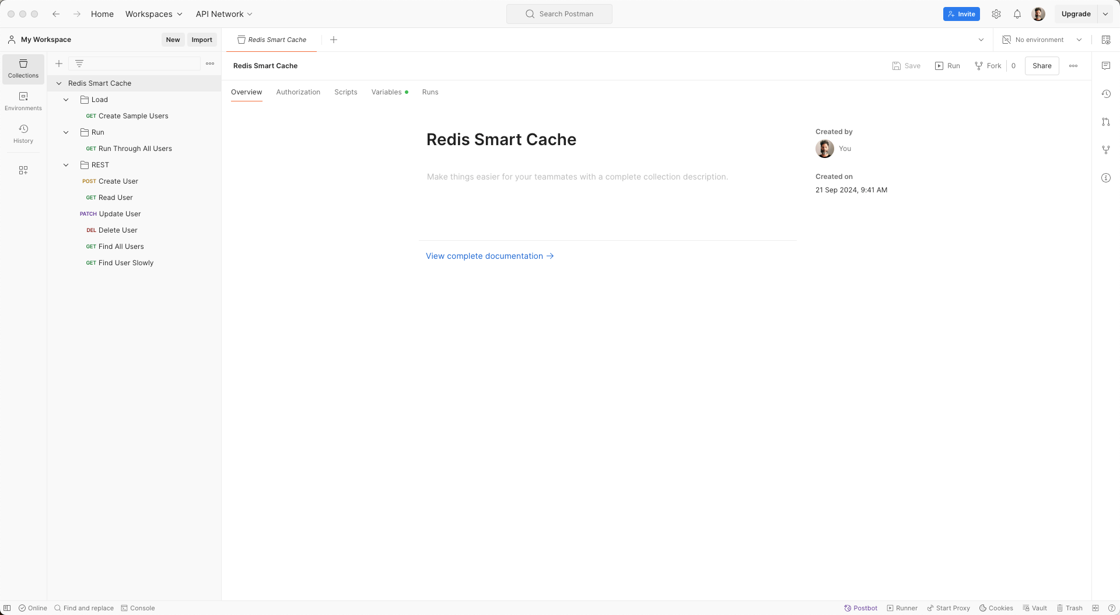This screenshot has height=615, width=1120.
Task: Open the History sidebar panel
Action: tap(23, 134)
